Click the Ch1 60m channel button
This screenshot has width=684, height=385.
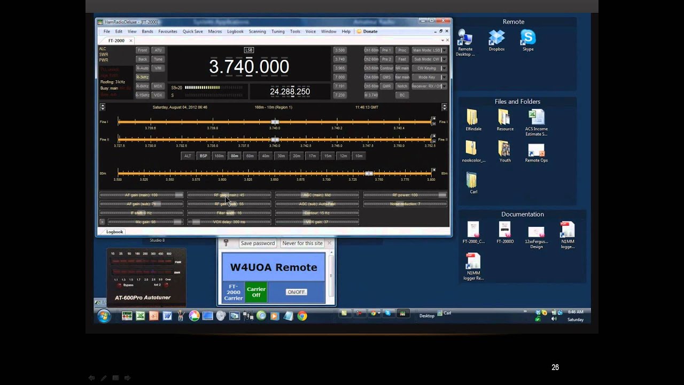click(x=371, y=50)
